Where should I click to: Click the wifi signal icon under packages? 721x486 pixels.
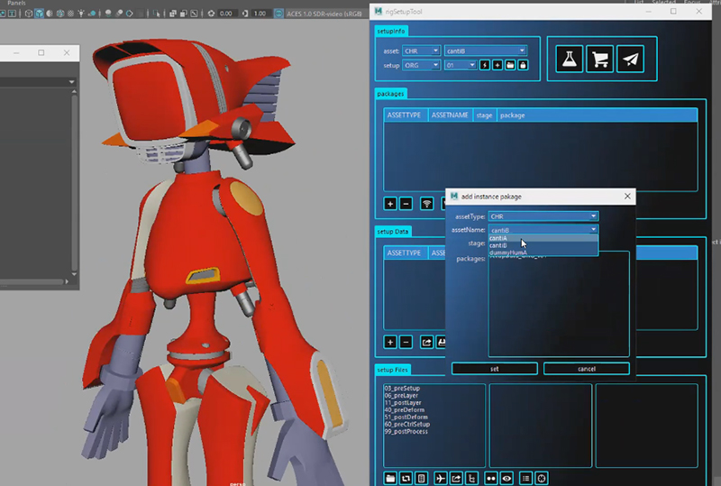pos(426,204)
